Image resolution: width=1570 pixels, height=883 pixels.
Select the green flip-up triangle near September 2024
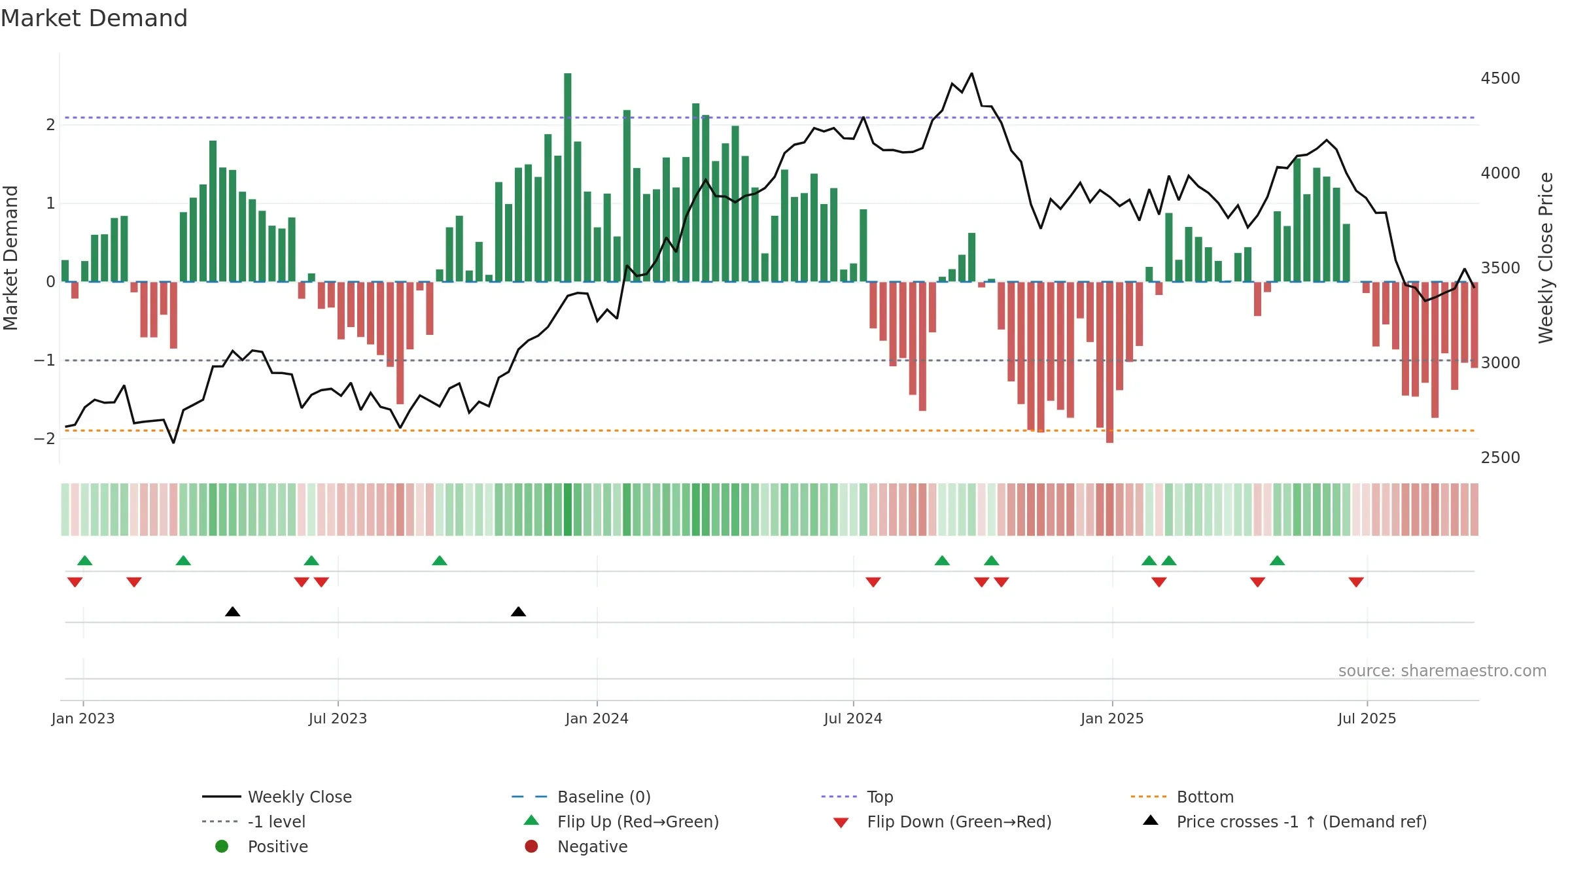point(943,561)
